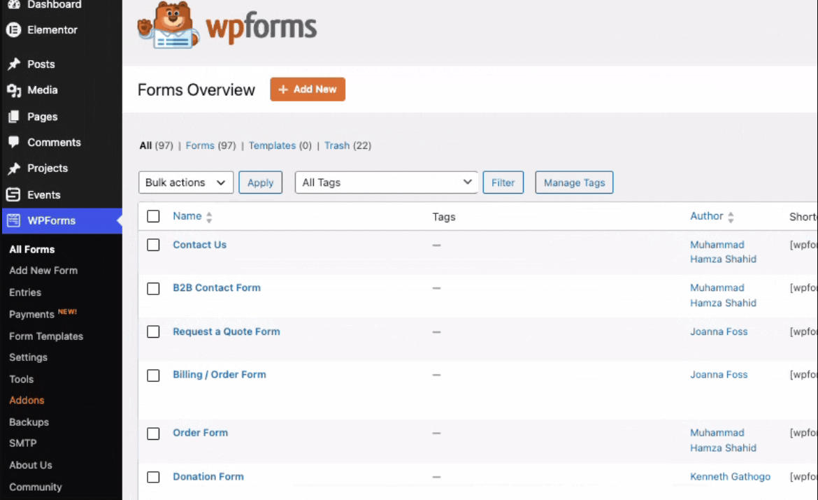Sort by the Name column header
Image resolution: width=818 pixels, height=500 pixels.
[x=187, y=216]
